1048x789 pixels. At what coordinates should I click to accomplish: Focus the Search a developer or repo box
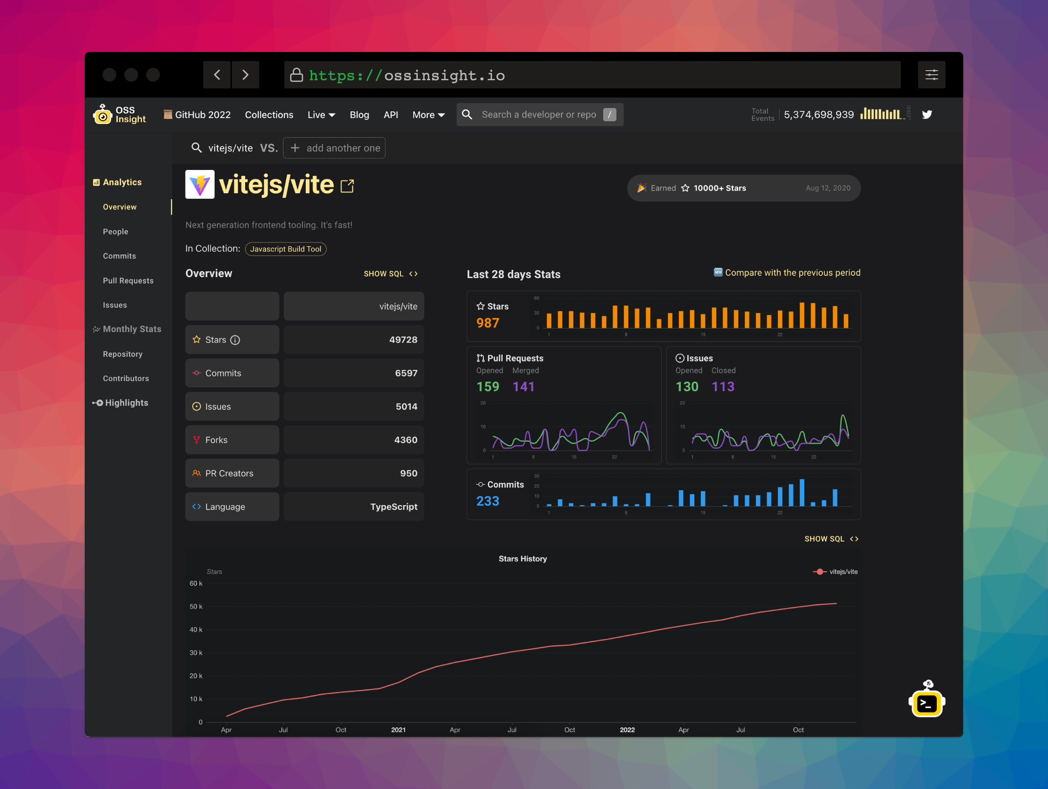tap(538, 115)
